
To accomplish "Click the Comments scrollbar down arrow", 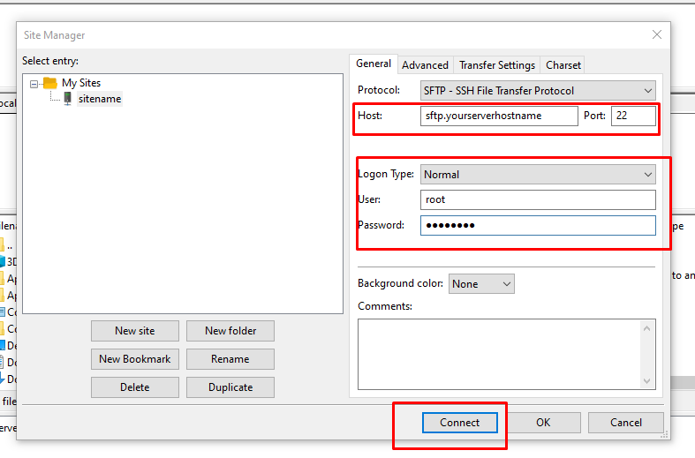I will 646,381.
